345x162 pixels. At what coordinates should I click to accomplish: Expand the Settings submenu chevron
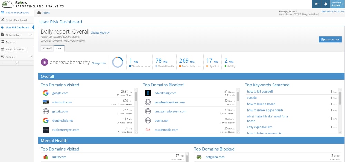click(x=31, y=57)
